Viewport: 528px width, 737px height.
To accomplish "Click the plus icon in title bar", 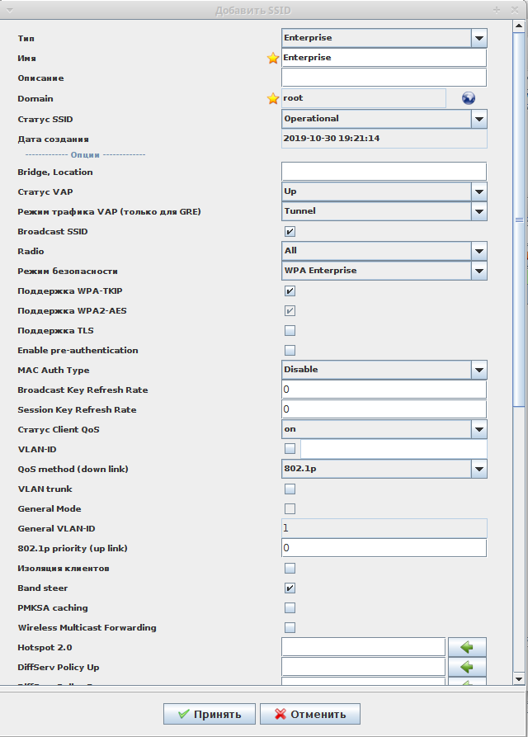I will pyautogui.click(x=497, y=10).
